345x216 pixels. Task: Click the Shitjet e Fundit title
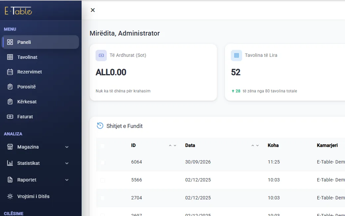[x=124, y=126]
